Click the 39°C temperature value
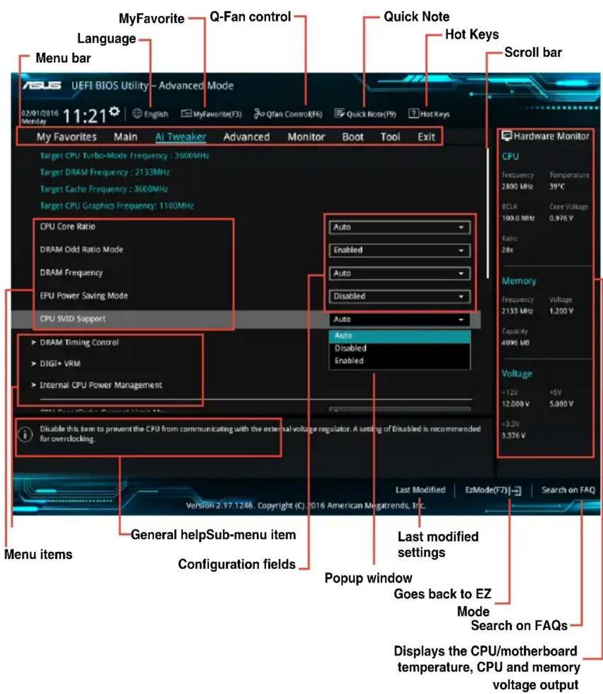Image resolution: width=603 pixels, height=694 pixels. pyautogui.click(x=557, y=186)
